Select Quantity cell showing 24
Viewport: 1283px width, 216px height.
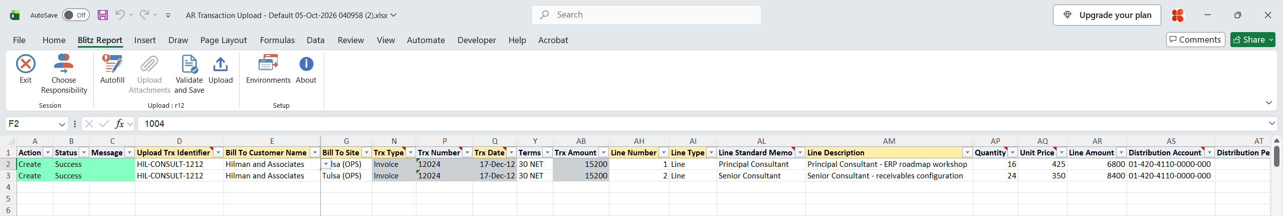coord(995,176)
